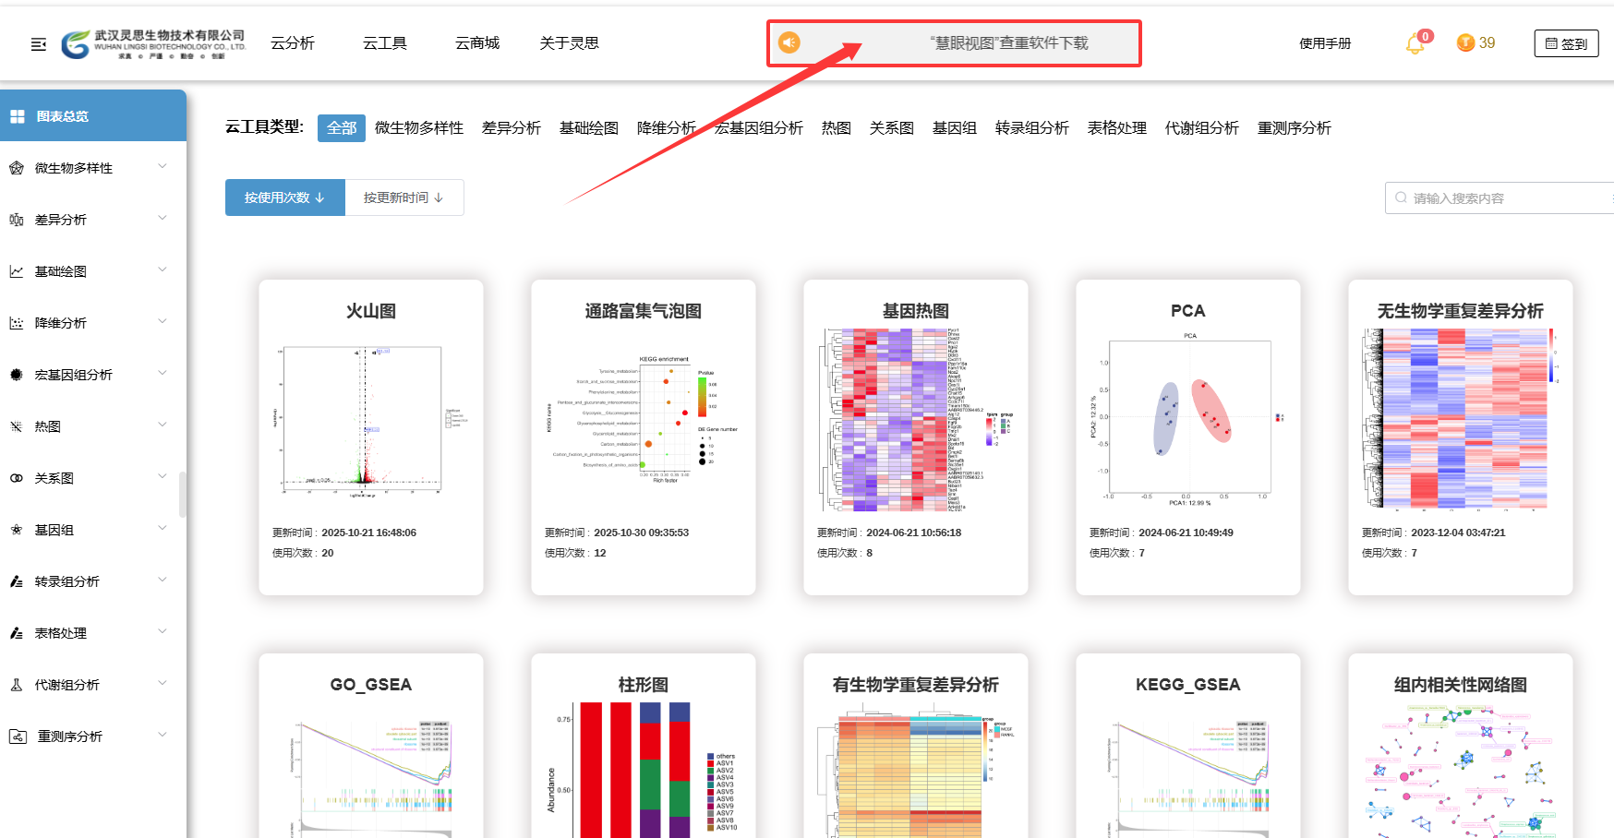Select the 热图 heatmap sidebar icon
The image size is (1614, 838).
16,425
